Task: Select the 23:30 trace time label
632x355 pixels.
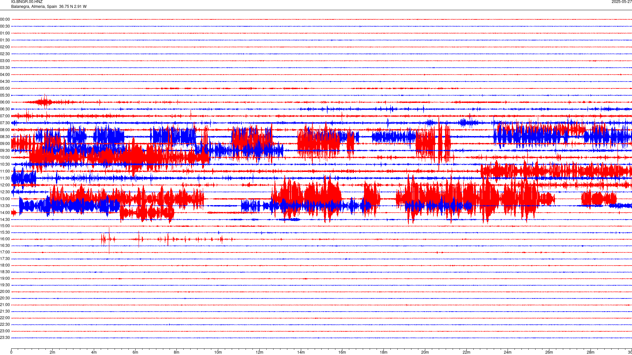Action: point(5,338)
